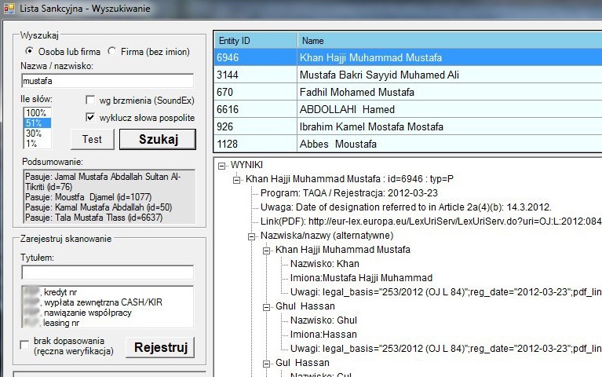Image resolution: width=602 pixels, height=377 pixels.
Task: Collapse the Nazwiska/nazwy (alternatywne) node
Action: pyautogui.click(x=251, y=236)
